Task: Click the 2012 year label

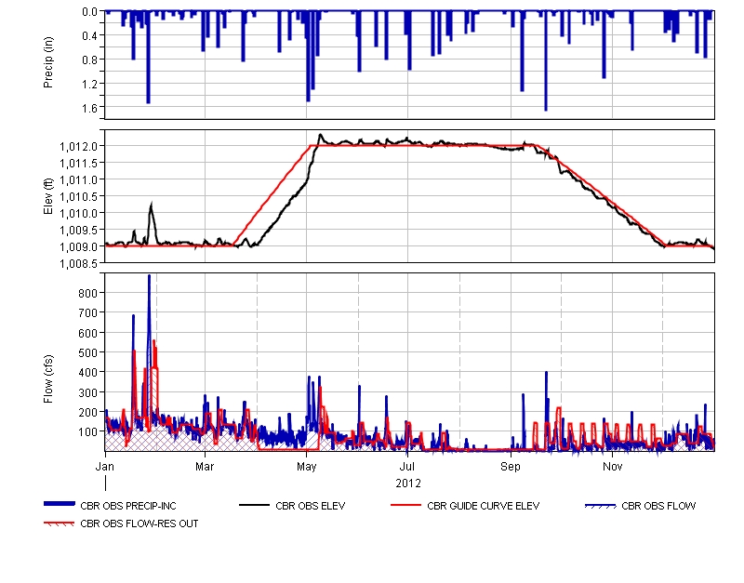Action: pyautogui.click(x=408, y=484)
